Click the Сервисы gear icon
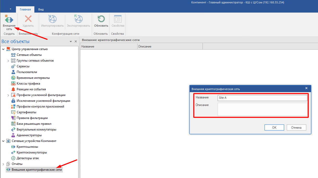This screenshot has height=178, width=318. point(13,66)
